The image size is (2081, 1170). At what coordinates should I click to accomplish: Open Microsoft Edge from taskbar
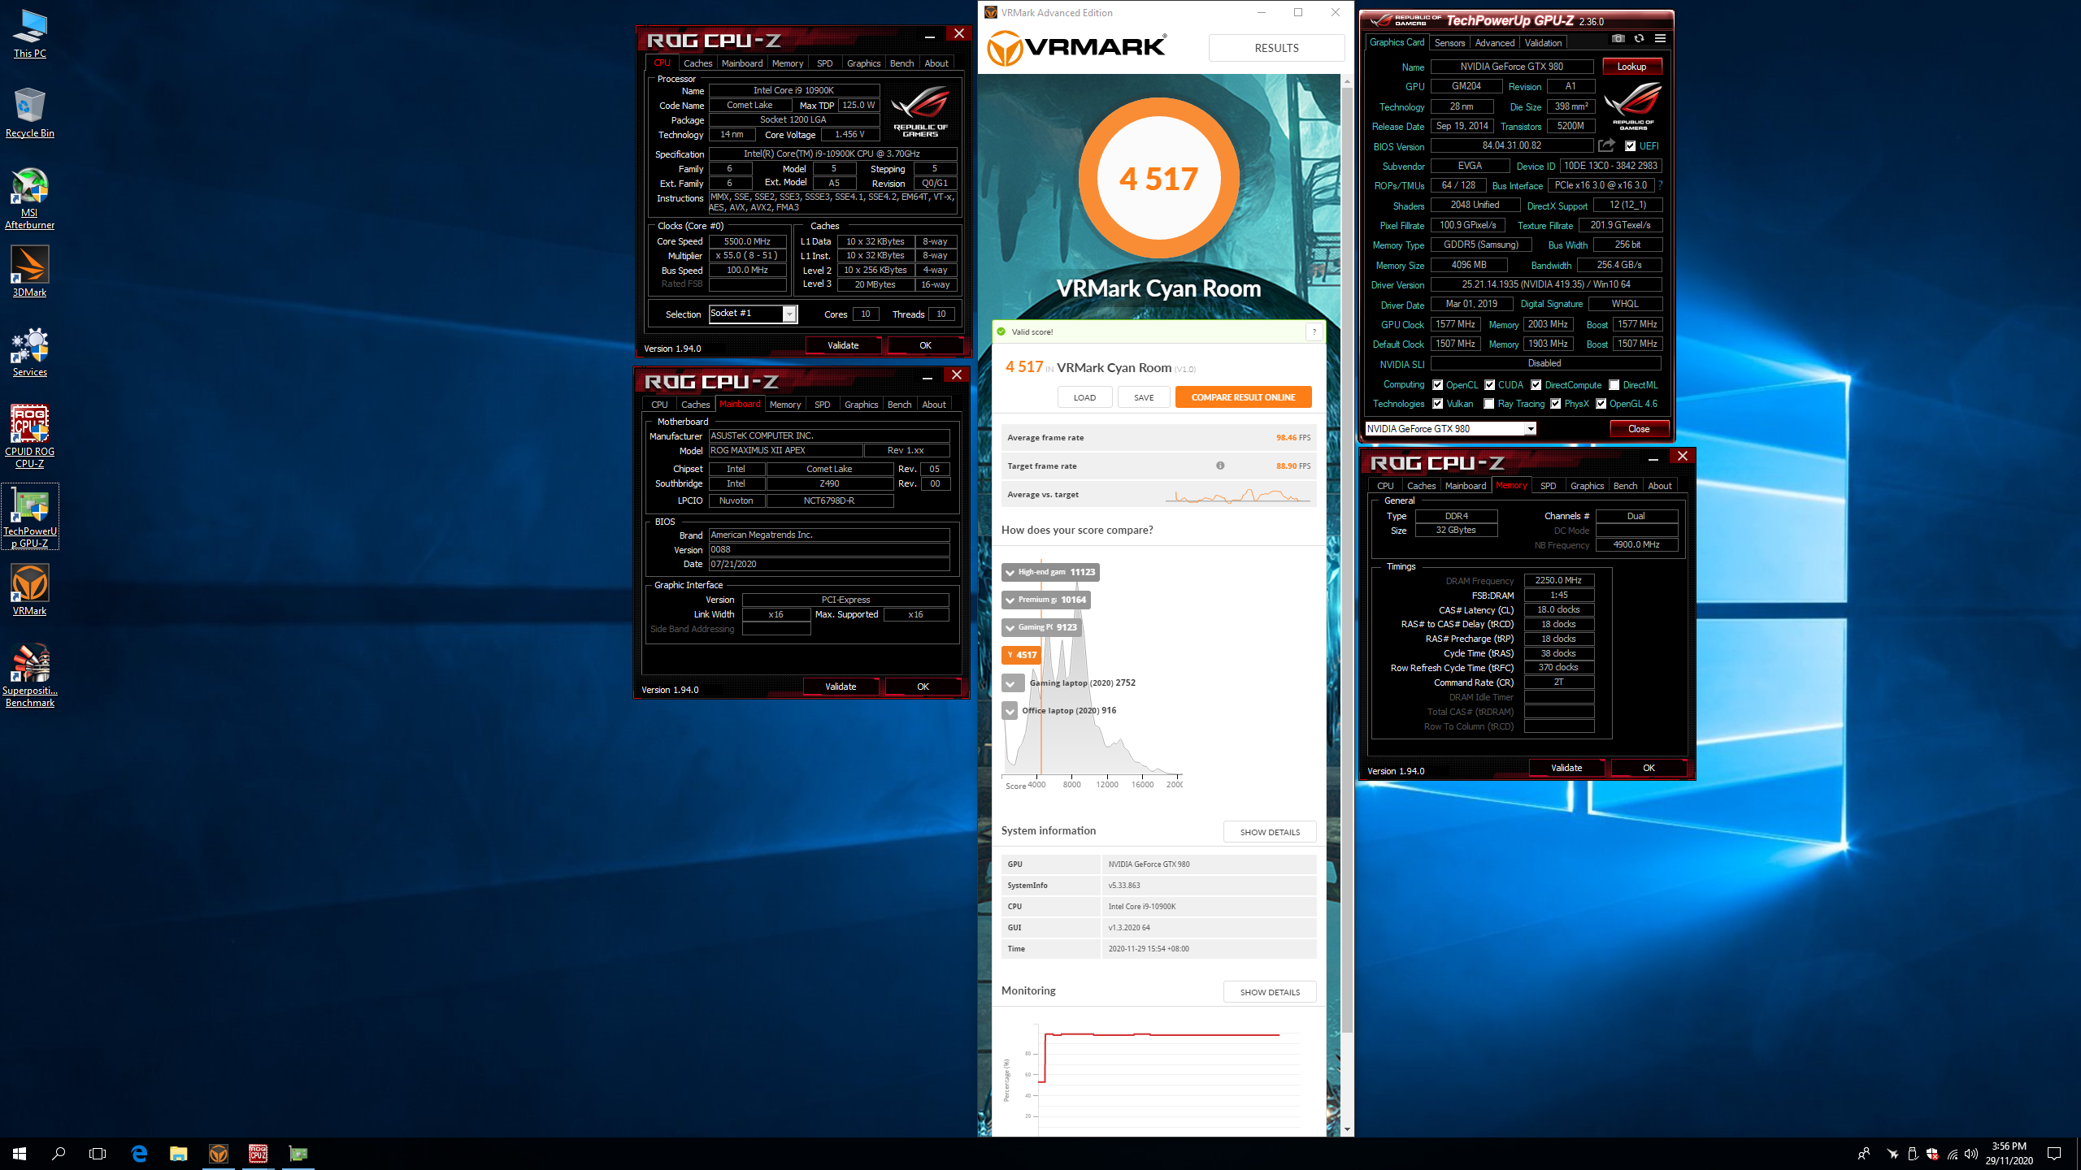click(139, 1154)
